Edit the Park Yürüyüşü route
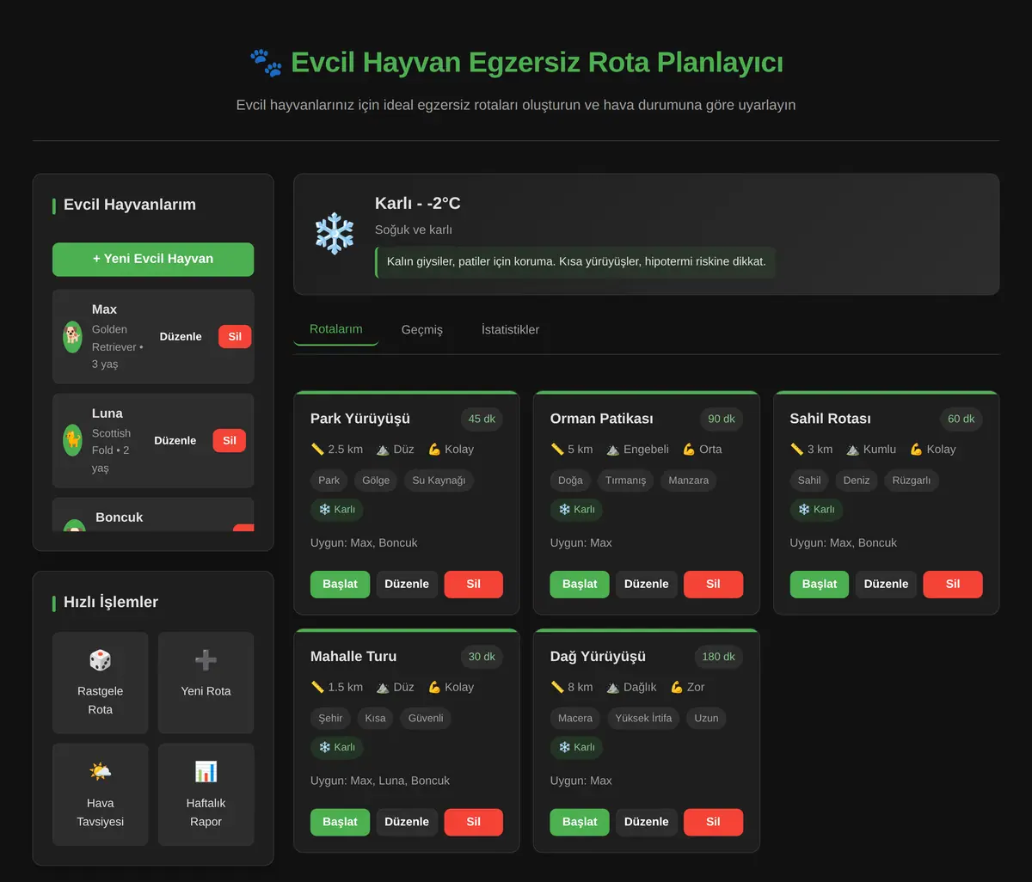The image size is (1032, 882). (407, 584)
